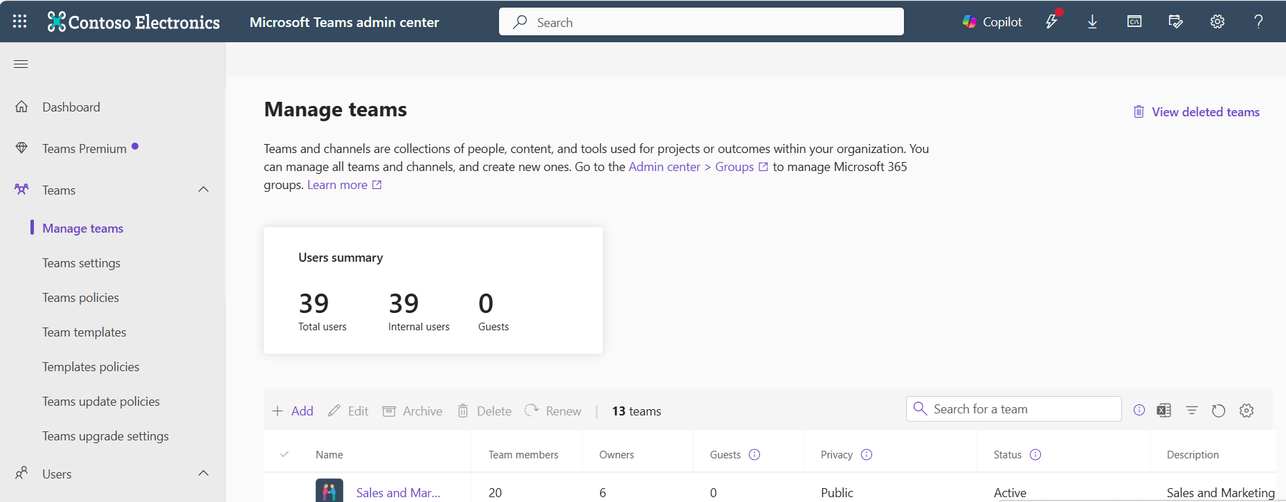Screen dimensions: 1286x502
Task: Click the Privacy column info icon
Action: [867, 454]
